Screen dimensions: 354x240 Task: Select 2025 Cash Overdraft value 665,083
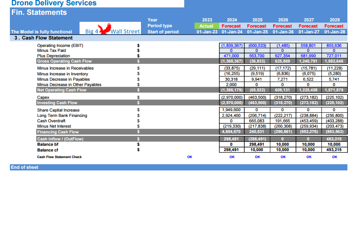(257, 121)
